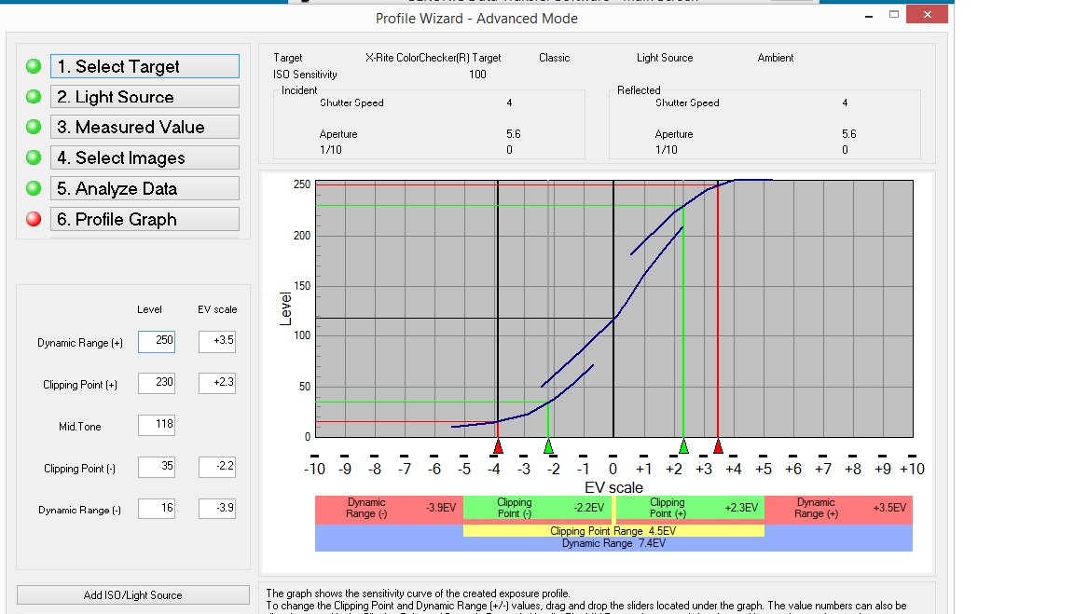Click the red Dynamic Range (+) +3.5EV block

pyautogui.click(x=838, y=508)
